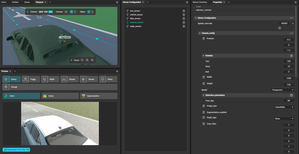Screen dimensions: 299x154
Task: Click the trash icon beside Position
Action: [204, 39]
